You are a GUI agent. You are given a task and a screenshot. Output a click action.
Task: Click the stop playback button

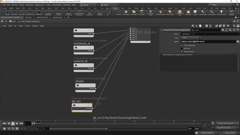13,123
